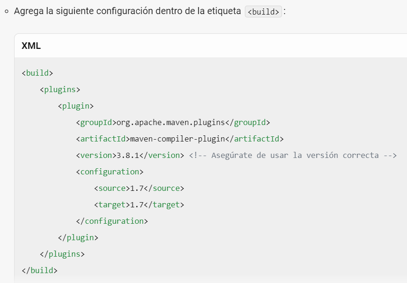Click the inline <build> tag in the instruction sentence
This screenshot has height=283, width=407.
click(x=264, y=11)
